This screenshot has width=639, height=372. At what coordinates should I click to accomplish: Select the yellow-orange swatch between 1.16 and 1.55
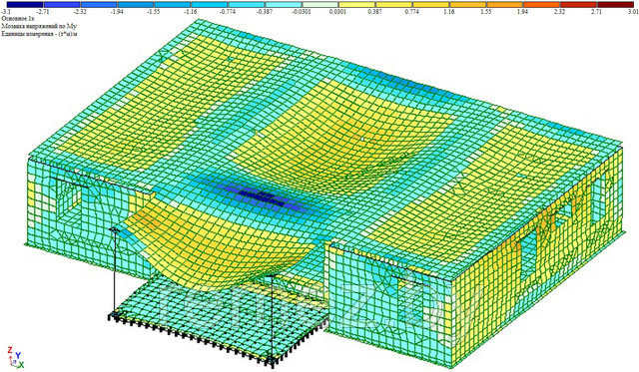[x=468, y=4]
